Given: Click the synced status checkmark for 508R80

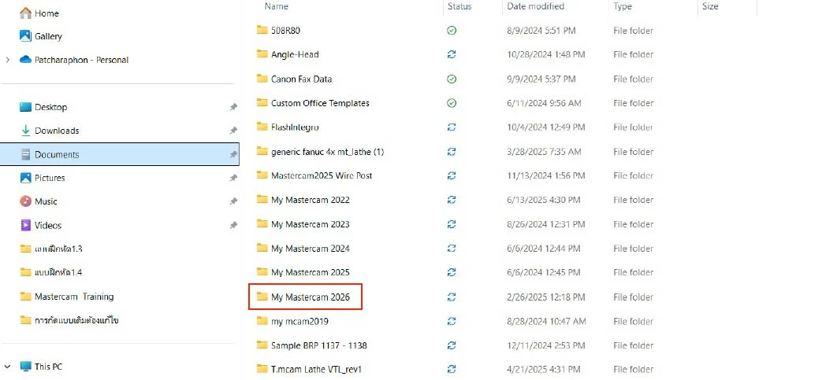Looking at the screenshot, I should (x=452, y=31).
